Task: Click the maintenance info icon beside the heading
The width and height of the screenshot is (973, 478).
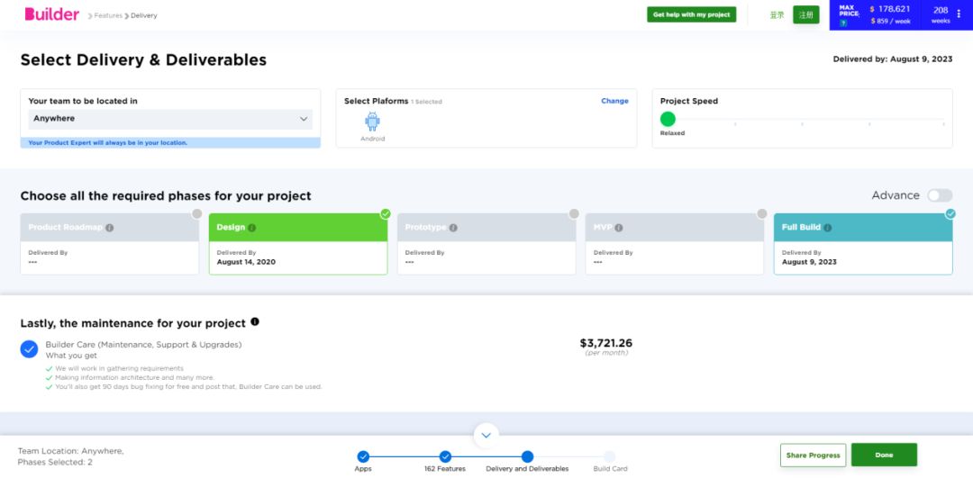Action: [x=255, y=322]
